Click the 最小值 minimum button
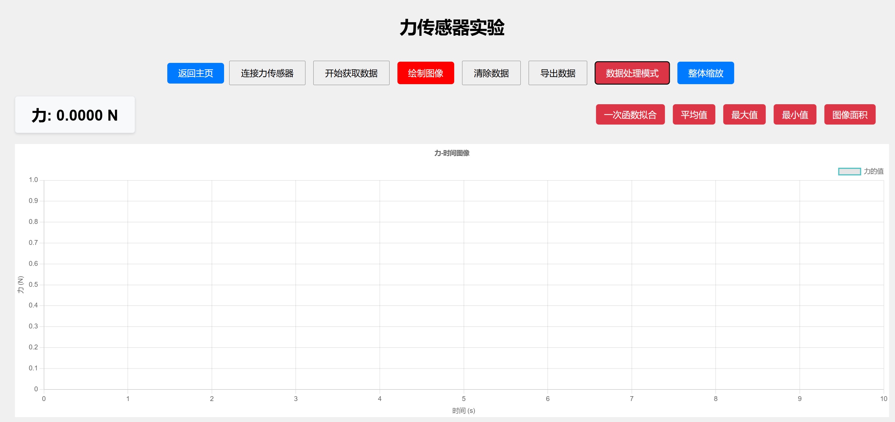The height and width of the screenshot is (422, 895). click(795, 114)
